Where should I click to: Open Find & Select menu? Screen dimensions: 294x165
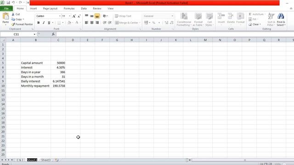tap(281, 19)
